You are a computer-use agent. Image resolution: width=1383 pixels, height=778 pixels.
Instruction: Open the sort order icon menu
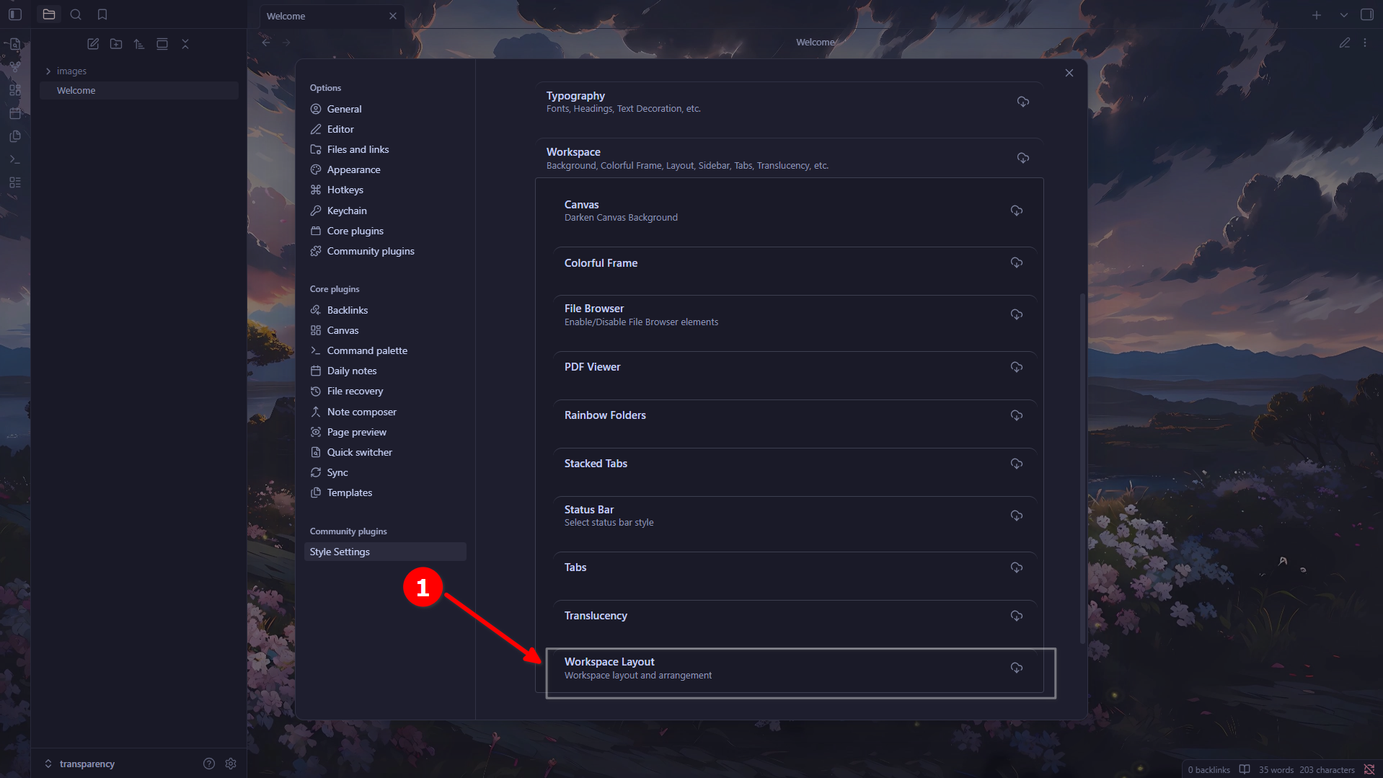pyautogui.click(x=139, y=44)
